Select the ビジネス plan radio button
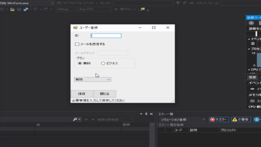Viewport: 261px width, 147px height. [103, 63]
